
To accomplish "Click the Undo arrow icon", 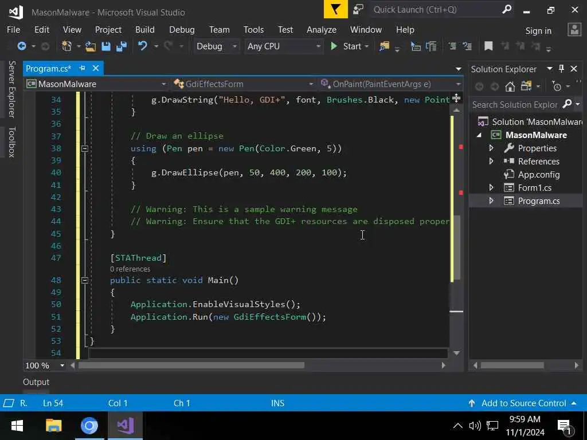I will point(142,46).
